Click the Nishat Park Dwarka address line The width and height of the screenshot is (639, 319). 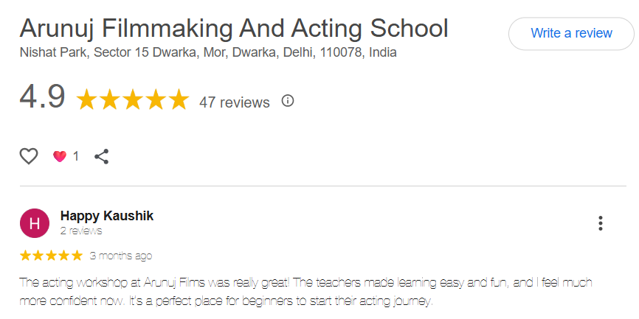208,52
